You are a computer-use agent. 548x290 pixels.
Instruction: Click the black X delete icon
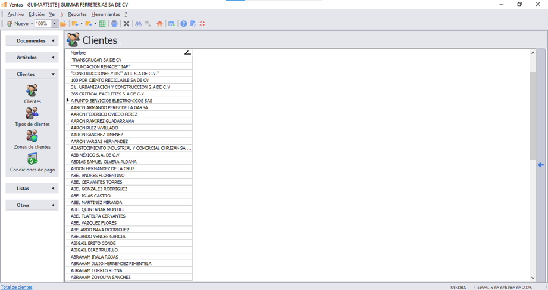[x=126, y=24]
